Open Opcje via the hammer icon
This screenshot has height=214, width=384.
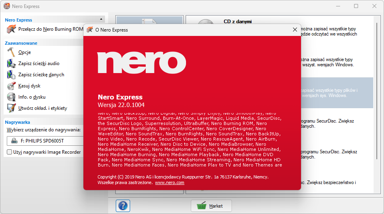11,52
